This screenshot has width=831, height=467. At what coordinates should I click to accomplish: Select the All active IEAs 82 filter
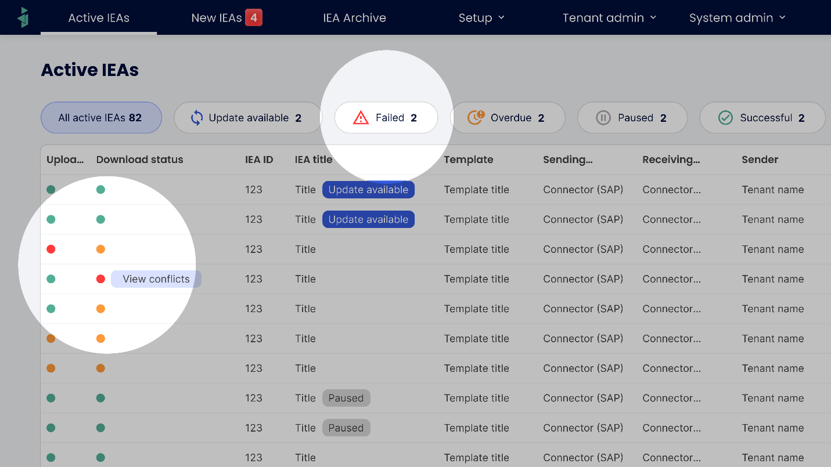[101, 118]
